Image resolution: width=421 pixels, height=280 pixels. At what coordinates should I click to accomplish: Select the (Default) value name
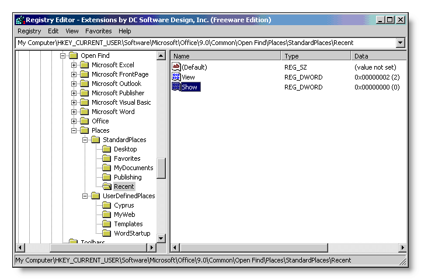[x=194, y=67]
